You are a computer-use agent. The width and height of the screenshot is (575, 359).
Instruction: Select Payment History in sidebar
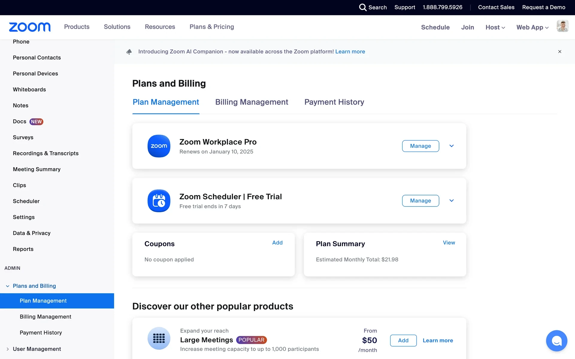coord(41,333)
